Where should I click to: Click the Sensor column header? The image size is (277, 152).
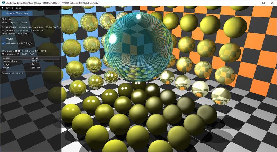(x=7, y=58)
